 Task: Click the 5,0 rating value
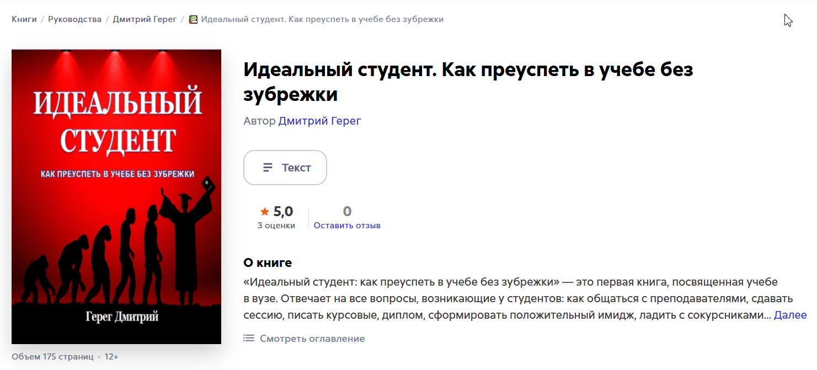click(x=282, y=211)
